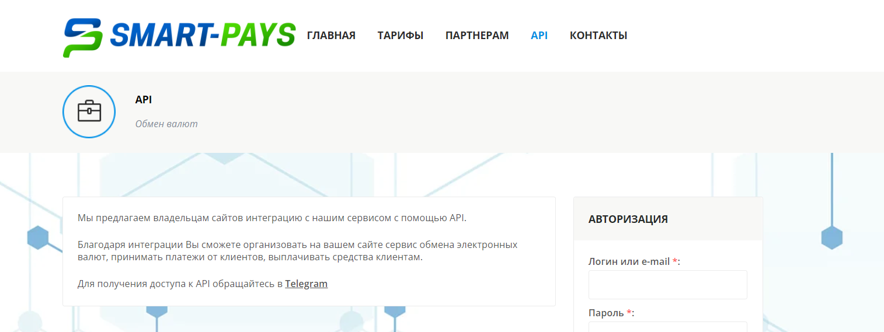Image resolution: width=884 pixels, height=332 pixels.
Task: Click the Пароль label
Action: pos(611,313)
